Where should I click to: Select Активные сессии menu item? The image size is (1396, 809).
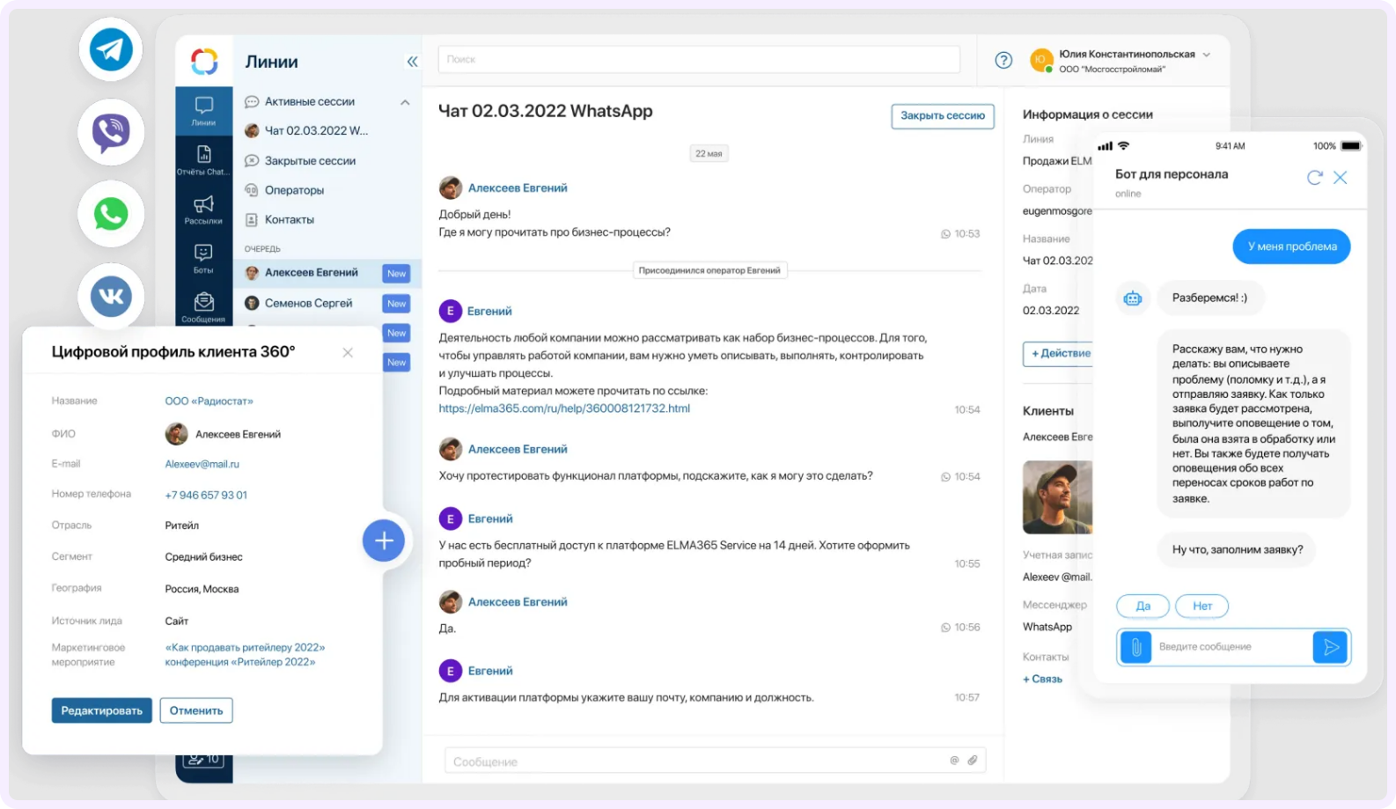tap(310, 101)
